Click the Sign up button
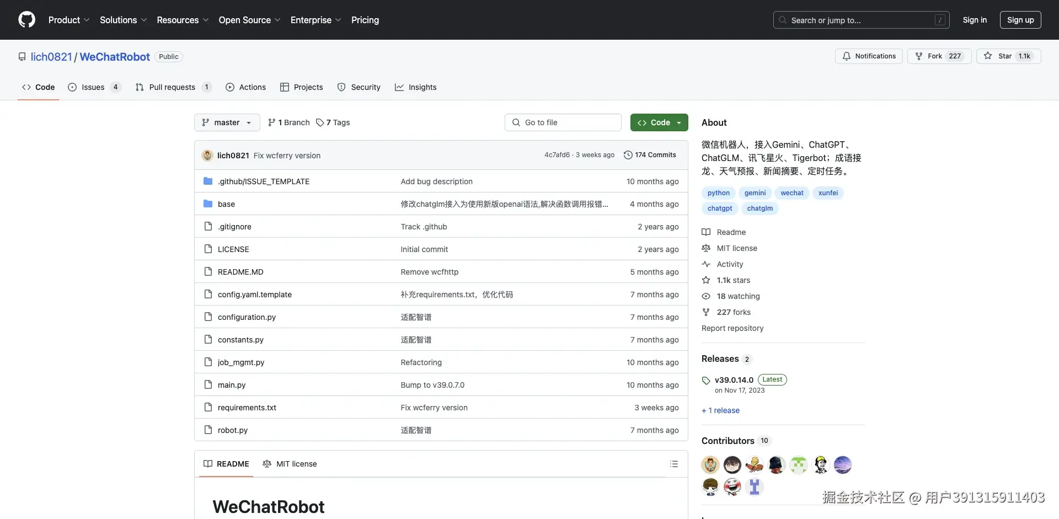Viewport: 1059px width, 519px height. click(1020, 19)
